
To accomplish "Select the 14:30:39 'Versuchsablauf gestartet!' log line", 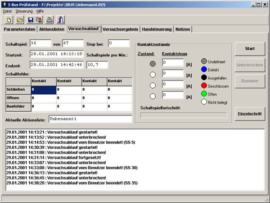I will pyautogui.click(x=52, y=147).
